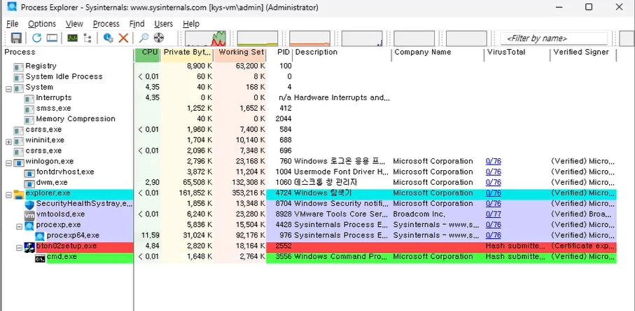This screenshot has width=635, height=311.
Task: Click the magnifier Find Handle icon
Action: (144, 38)
